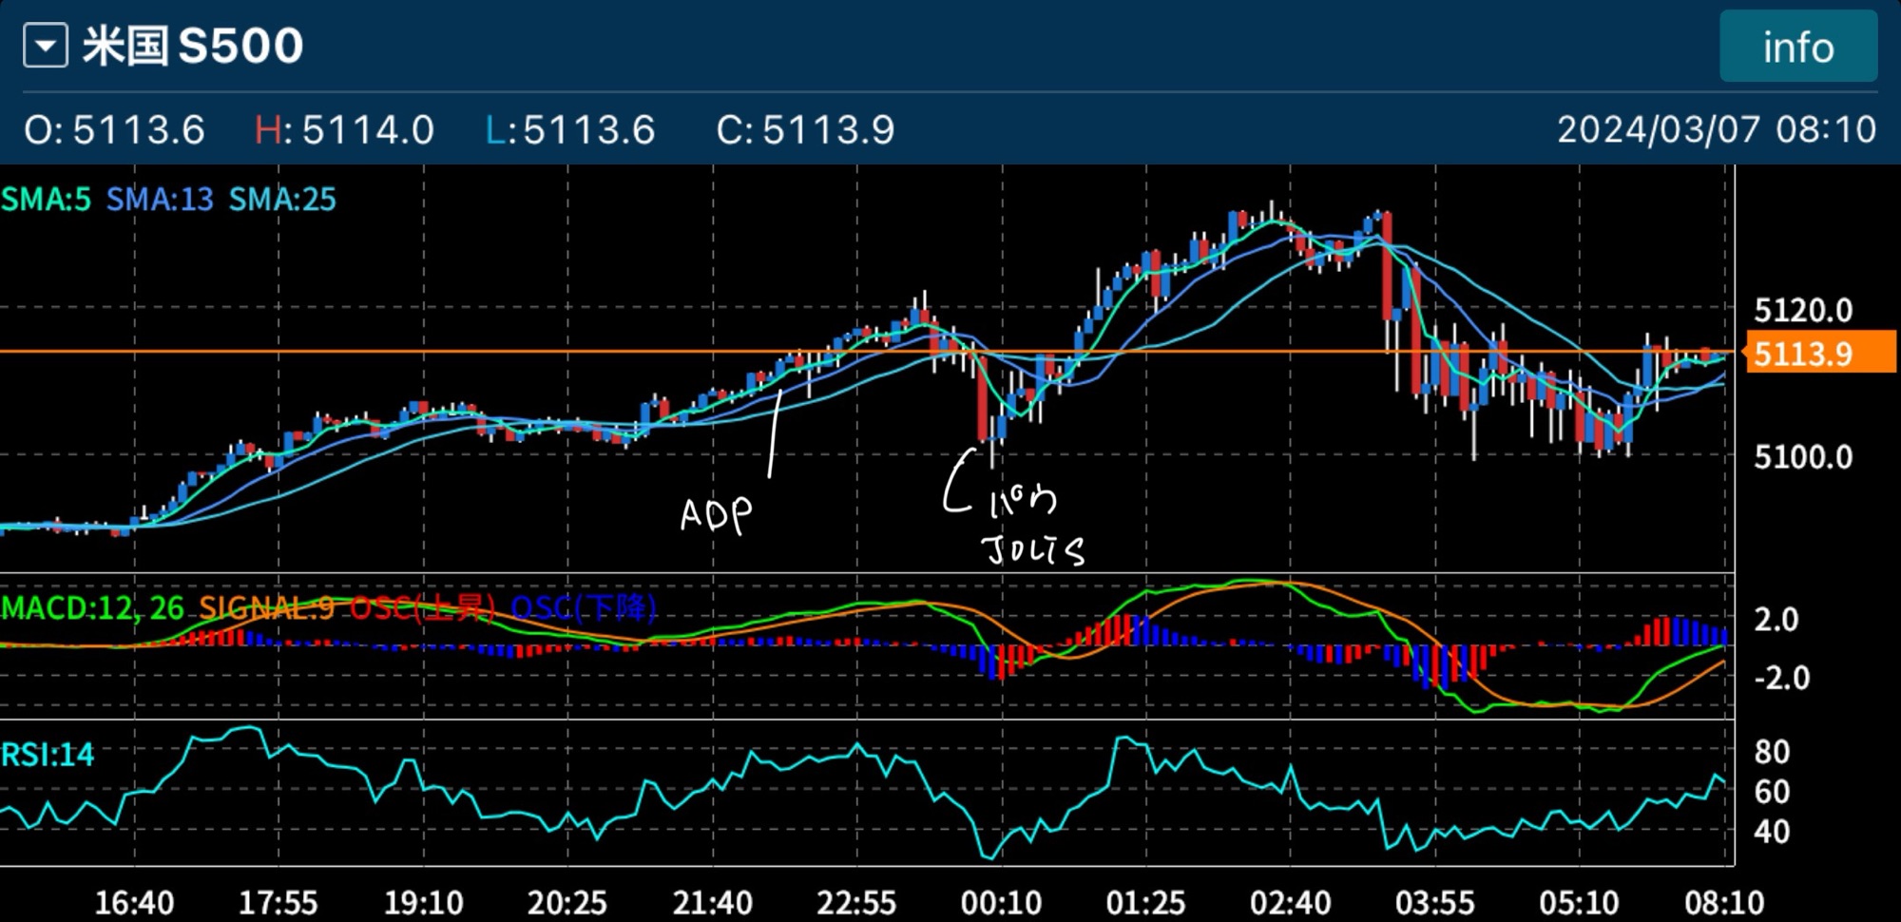1901x922 pixels.
Task: Click the orange 5113.9 current price tag
Action: point(1819,355)
